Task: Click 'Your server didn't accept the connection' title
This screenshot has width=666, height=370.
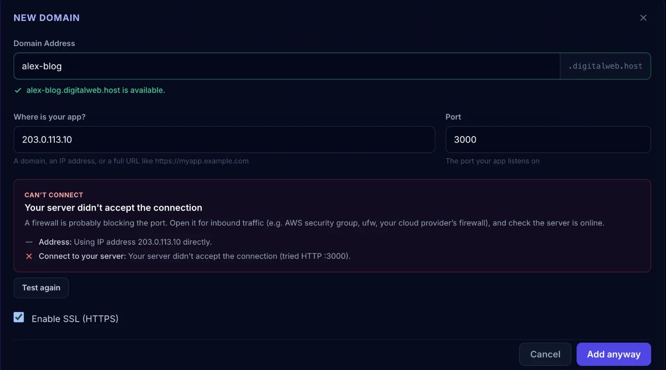Action: [113, 208]
